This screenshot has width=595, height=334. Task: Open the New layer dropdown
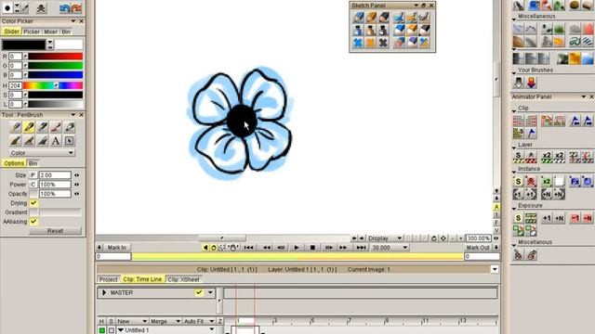click(x=131, y=321)
